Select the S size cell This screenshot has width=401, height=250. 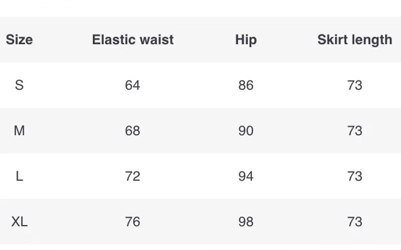coord(19,85)
